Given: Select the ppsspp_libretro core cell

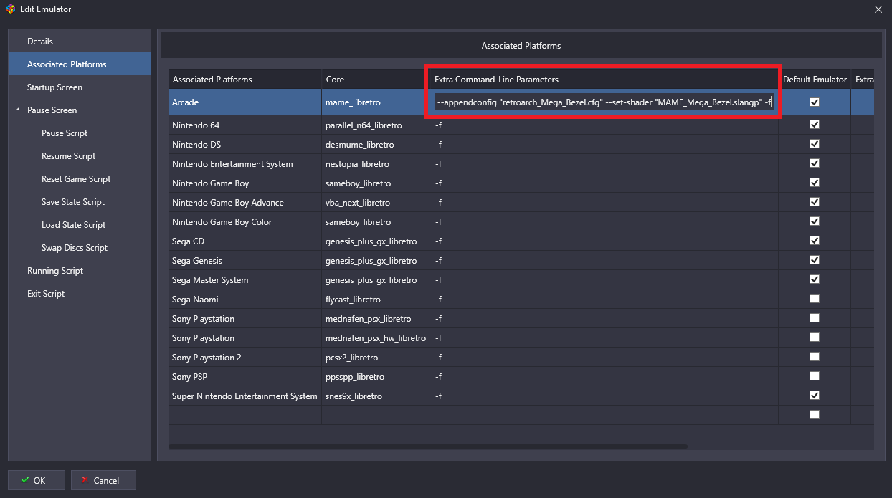Looking at the screenshot, I should (376, 377).
